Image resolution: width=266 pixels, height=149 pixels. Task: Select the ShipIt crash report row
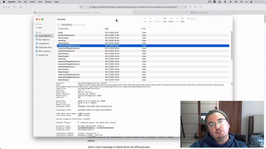(x=143, y=33)
